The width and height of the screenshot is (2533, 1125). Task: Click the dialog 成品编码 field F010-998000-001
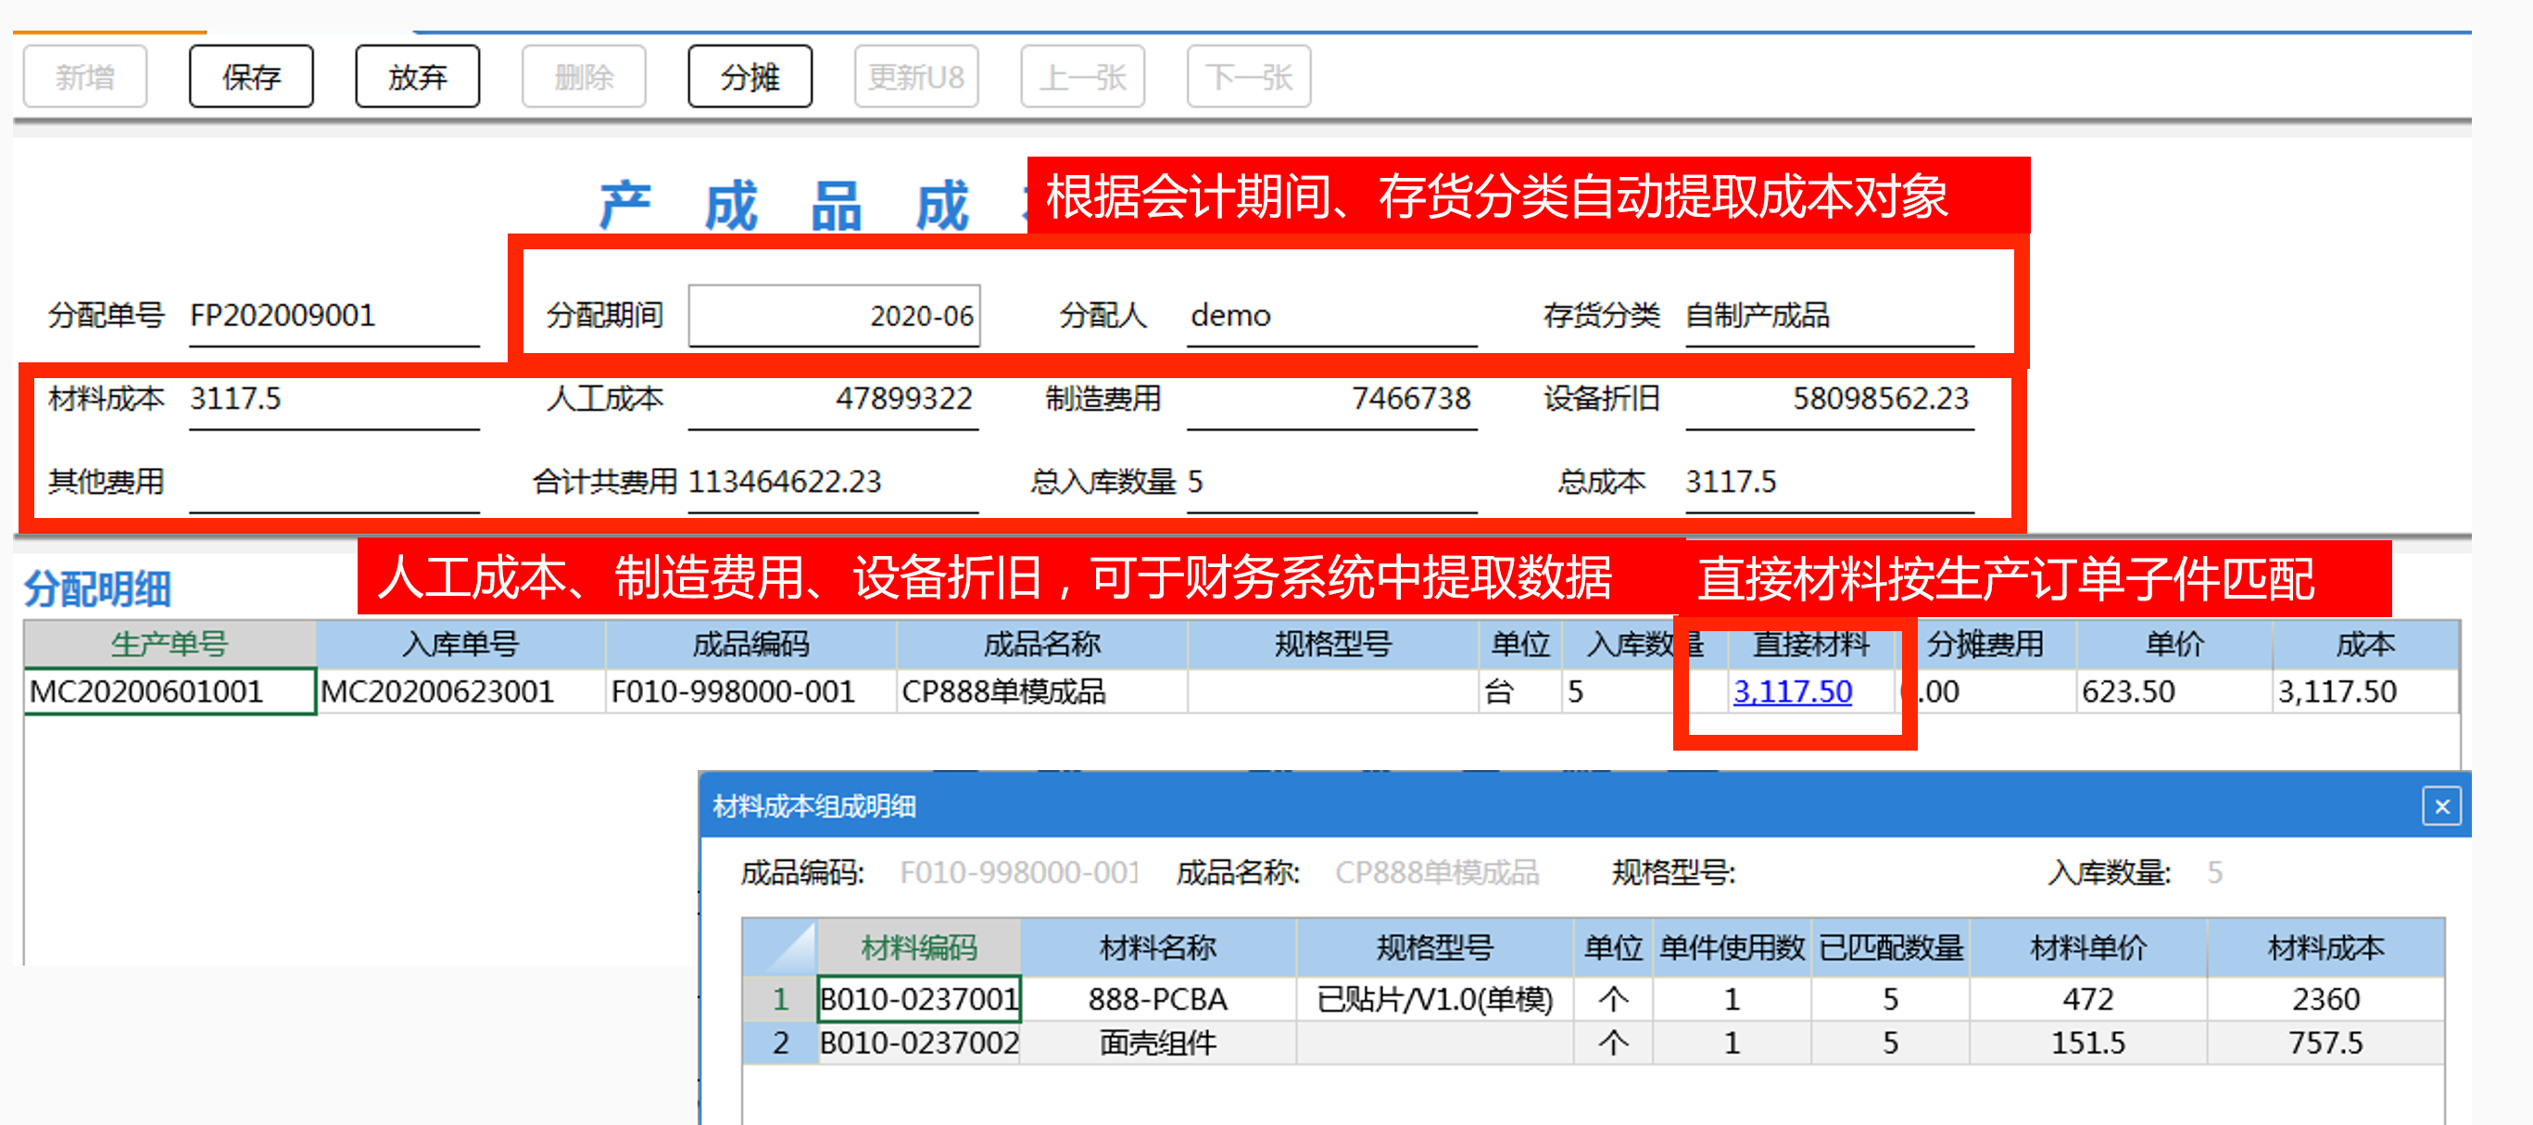[x=1019, y=873]
